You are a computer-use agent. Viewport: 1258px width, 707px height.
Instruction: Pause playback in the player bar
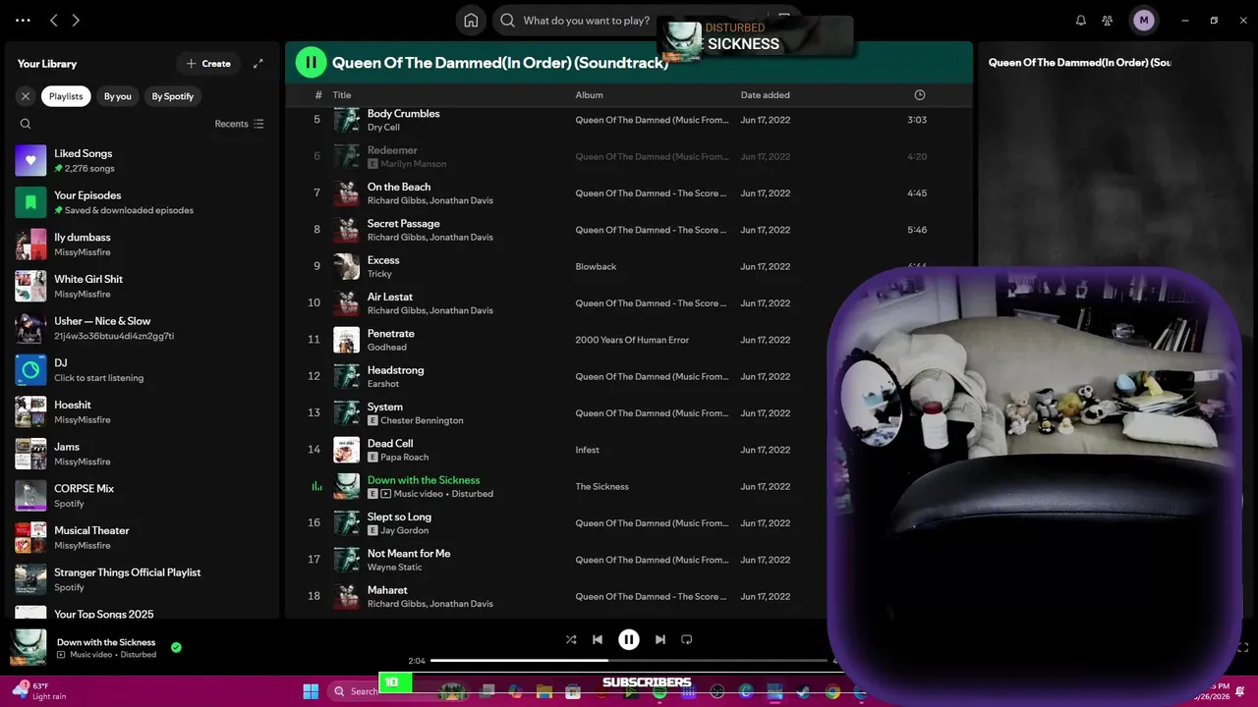point(629,639)
